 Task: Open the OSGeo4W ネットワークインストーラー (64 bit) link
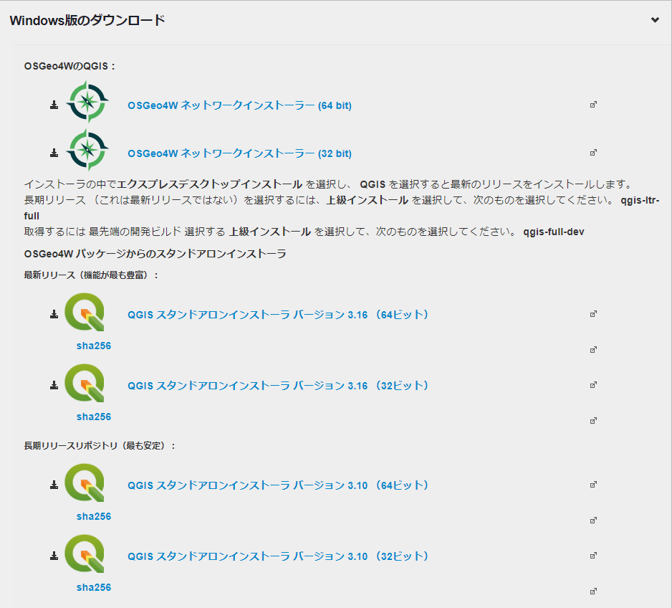tap(239, 105)
